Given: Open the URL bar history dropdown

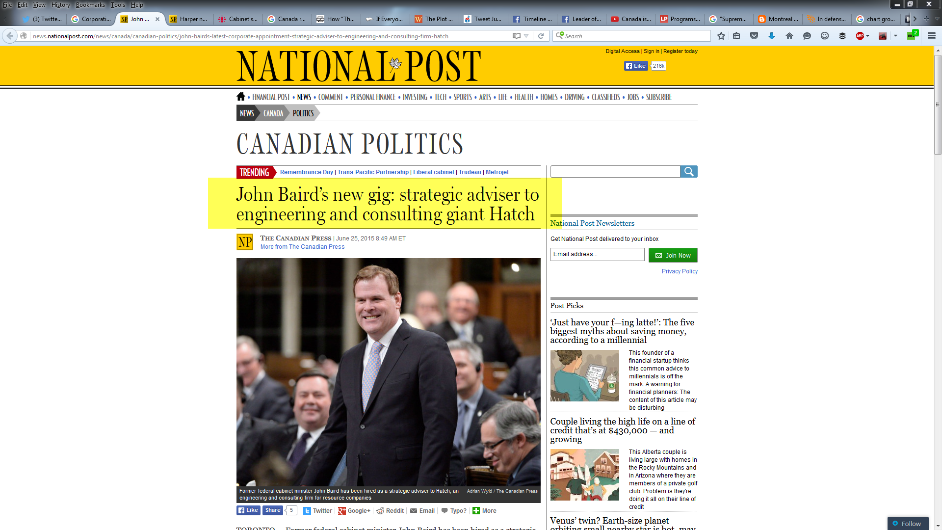Looking at the screenshot, I should point(526,36).
